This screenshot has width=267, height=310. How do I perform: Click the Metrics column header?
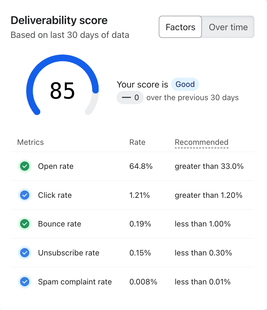(x=31, y=142)
